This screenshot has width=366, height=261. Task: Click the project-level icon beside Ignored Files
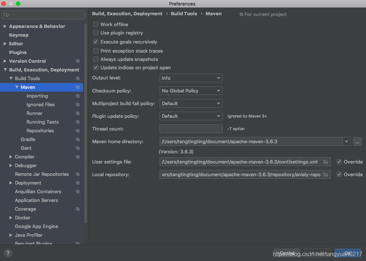78,105
